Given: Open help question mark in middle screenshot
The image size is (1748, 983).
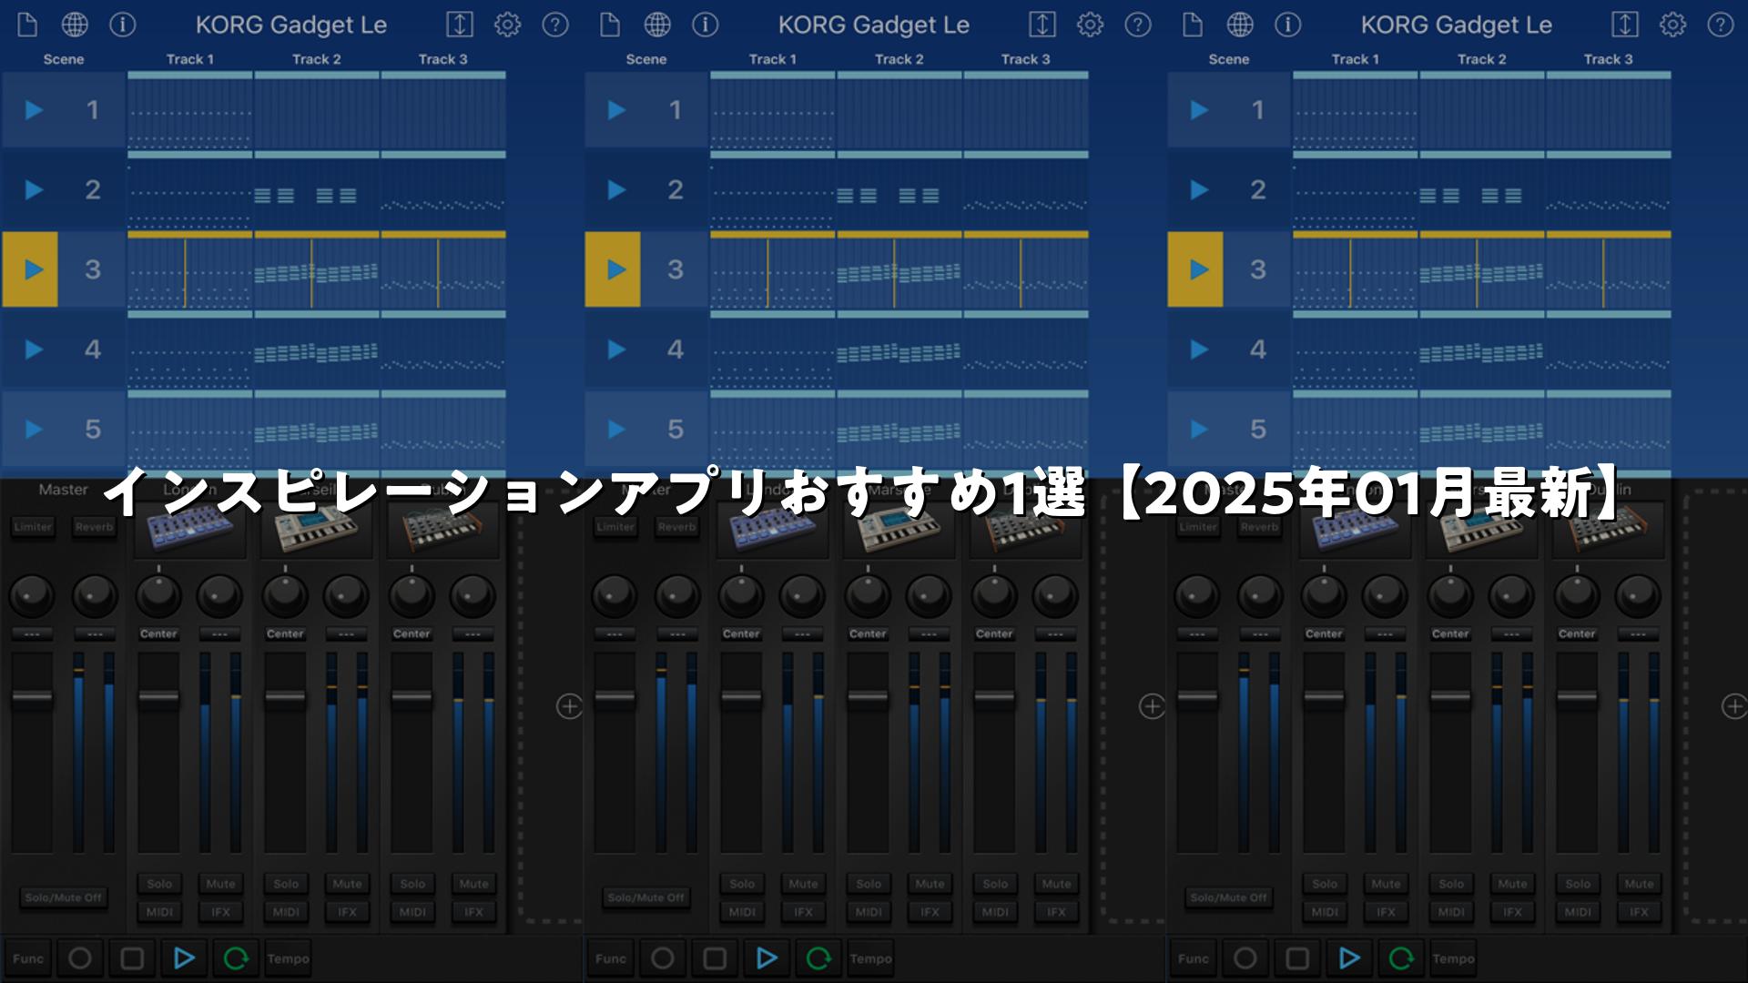Looking at the screenshot, I should click(1138, 25).
